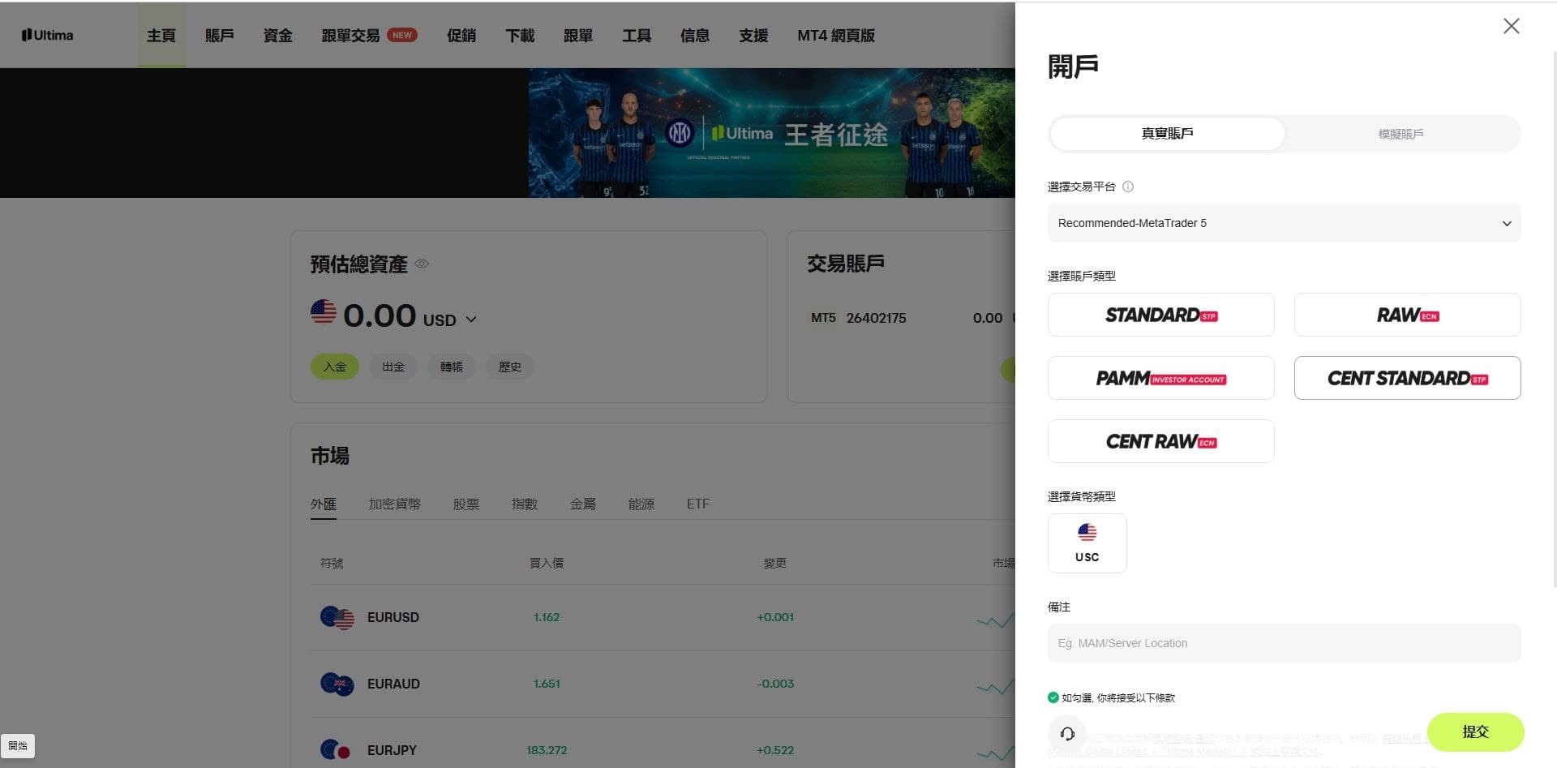This screenshot has width=1557, height=768.
Task: Click the EURUSD buy price 1.162
Action: tap(547, 618)
